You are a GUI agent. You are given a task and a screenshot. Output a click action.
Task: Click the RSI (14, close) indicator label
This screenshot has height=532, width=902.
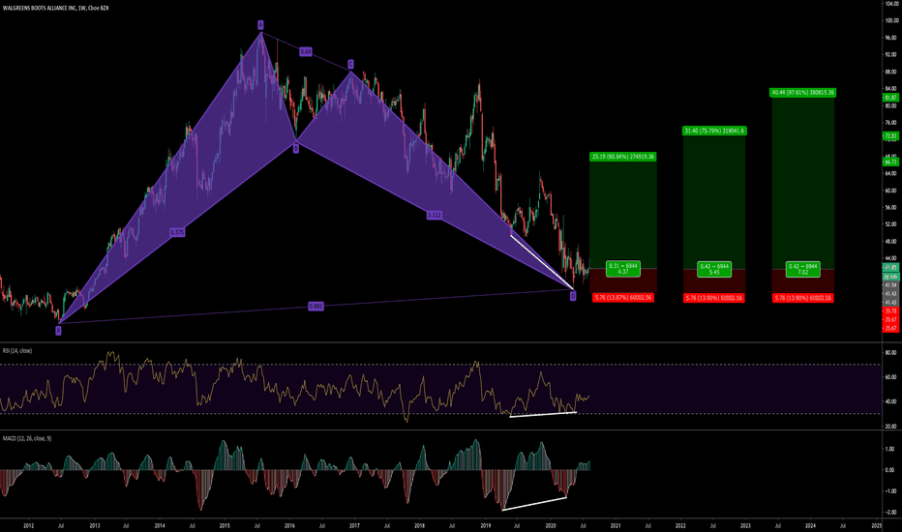coord(17,350)
